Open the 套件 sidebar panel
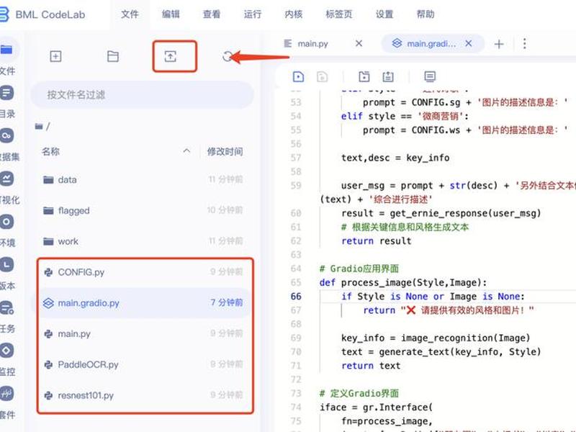Viewport: 576px width, 432px height. pyautogui.click(x=7, y=401)
